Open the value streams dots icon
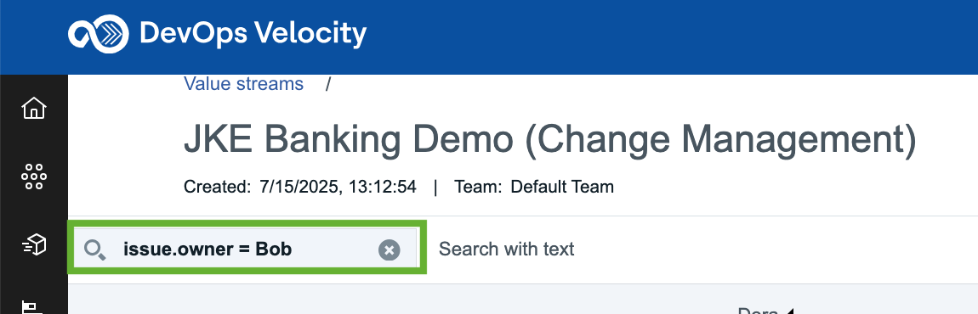This screenshot has height=314, width=978. coord(34,177)
